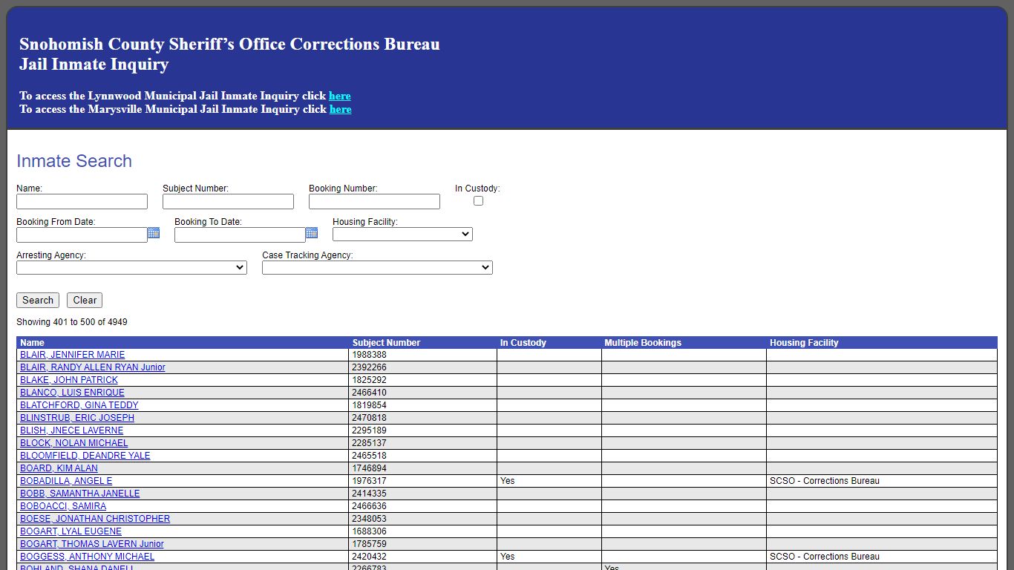Click the Inmate Search heading
The image size is (1014, 570).
(x=74, y=161)
